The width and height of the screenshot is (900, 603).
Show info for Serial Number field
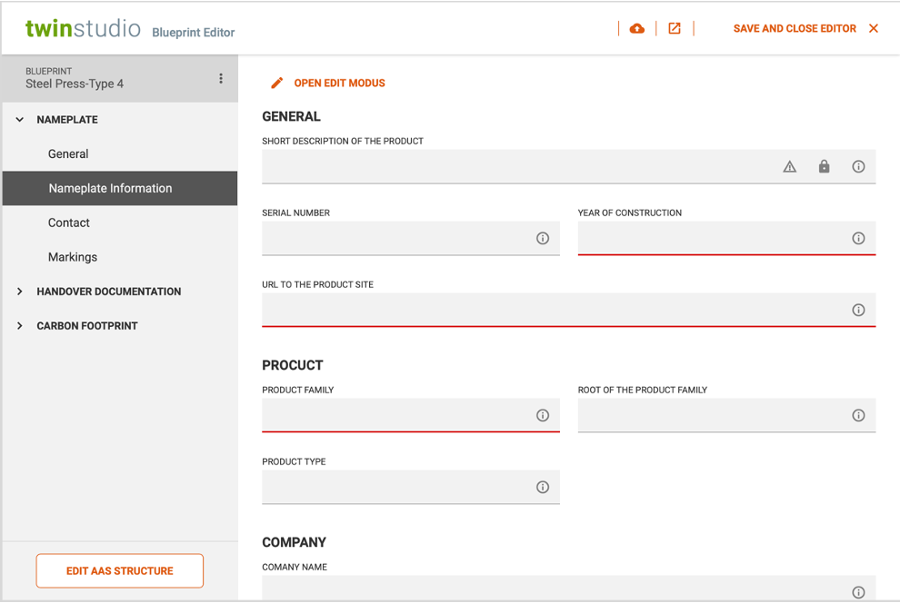pyautogui.click(x=543, y=238)
